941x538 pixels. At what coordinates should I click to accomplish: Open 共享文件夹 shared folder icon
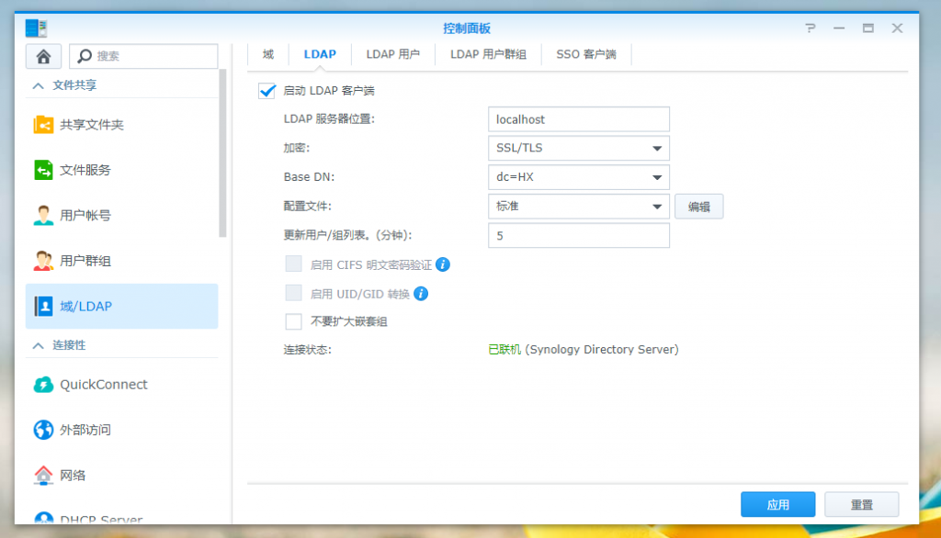click(43, 124)
